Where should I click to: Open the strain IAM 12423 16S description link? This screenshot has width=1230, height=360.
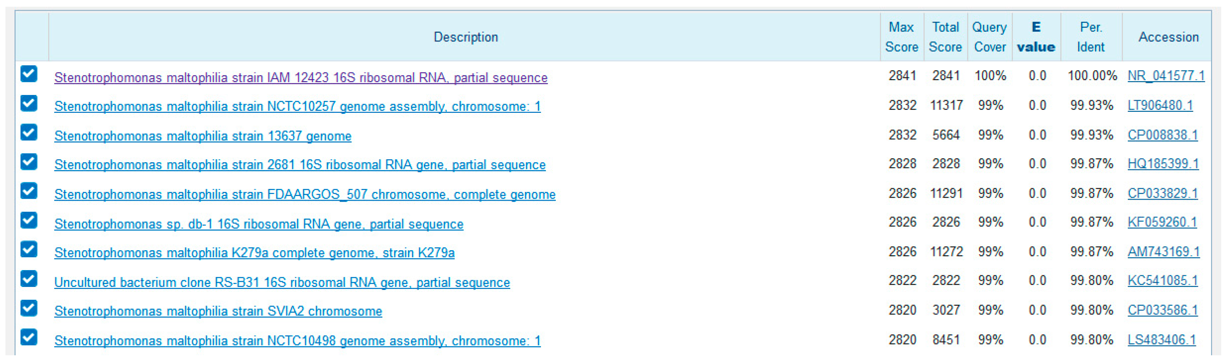(x=301, y=78)
